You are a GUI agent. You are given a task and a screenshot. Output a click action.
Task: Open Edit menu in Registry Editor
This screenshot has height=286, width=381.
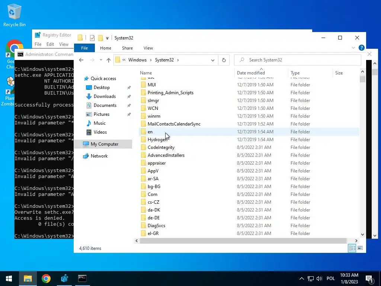pyautogui.click(x=50, y=44)
